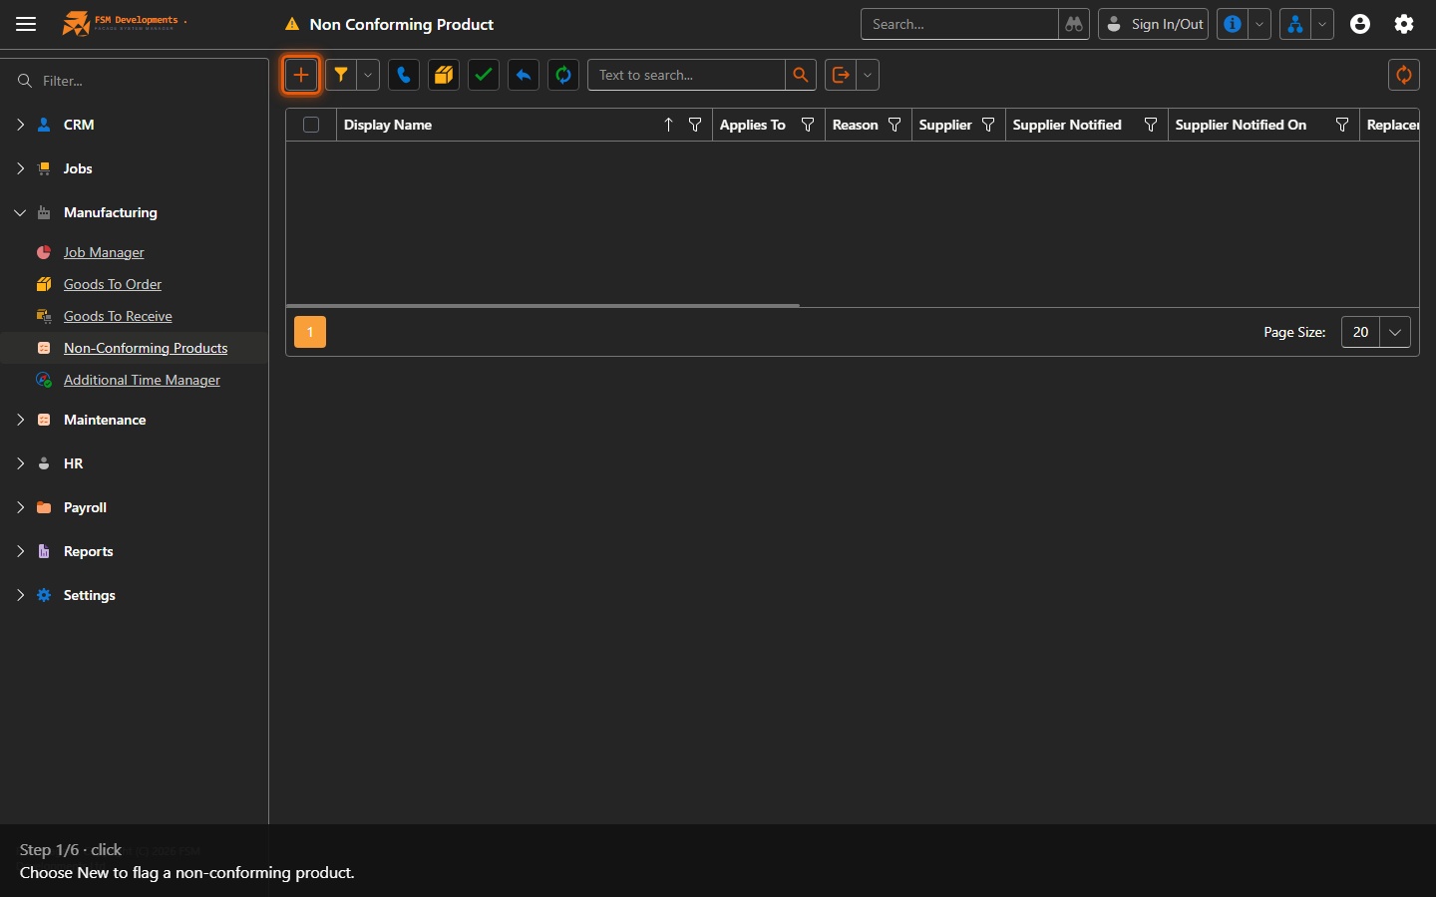The image size is (1436, 897).
Task: Open Supplier Notified On filter funnel
Action: tap(1342, 125)
